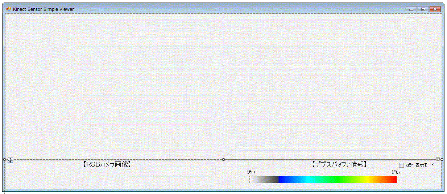Select the 【デプスバッファ情報】 label

click(x=339, y=164)
